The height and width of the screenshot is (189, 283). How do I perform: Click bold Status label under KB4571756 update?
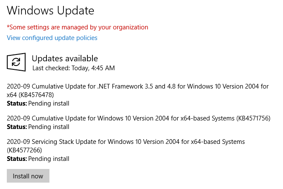17,127
